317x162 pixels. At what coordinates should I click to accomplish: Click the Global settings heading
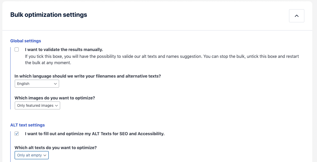(x=26, y=41)
